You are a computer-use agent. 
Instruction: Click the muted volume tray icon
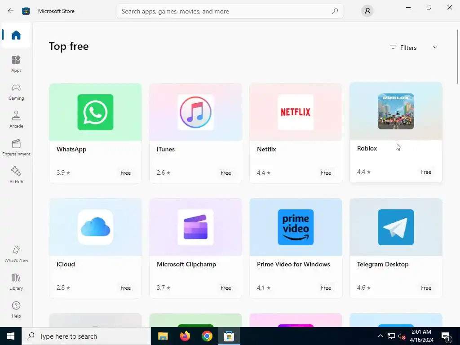pos(402,336)
